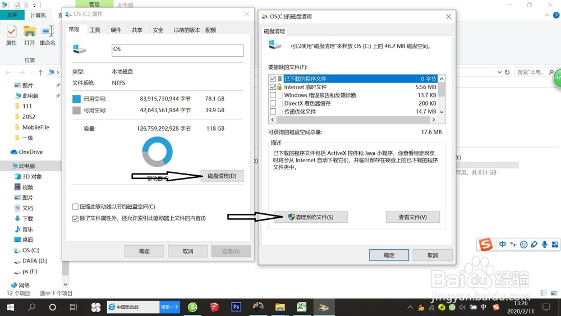Uncheck Internet 临时文件 checkbox
Screen dimensions: 561x316
click(273, 87)
